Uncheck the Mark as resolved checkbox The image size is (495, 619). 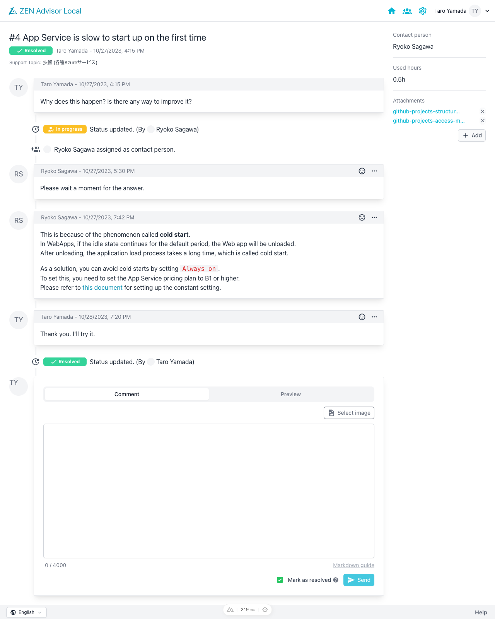280,580
